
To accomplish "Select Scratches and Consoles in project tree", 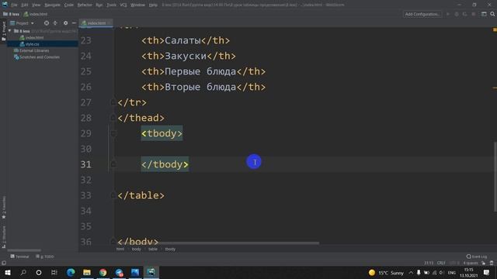I will [40, 57].
